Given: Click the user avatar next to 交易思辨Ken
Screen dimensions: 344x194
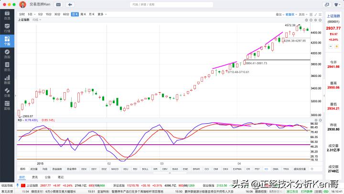Looking at the screenshot, I should click(x=22, y=4).
